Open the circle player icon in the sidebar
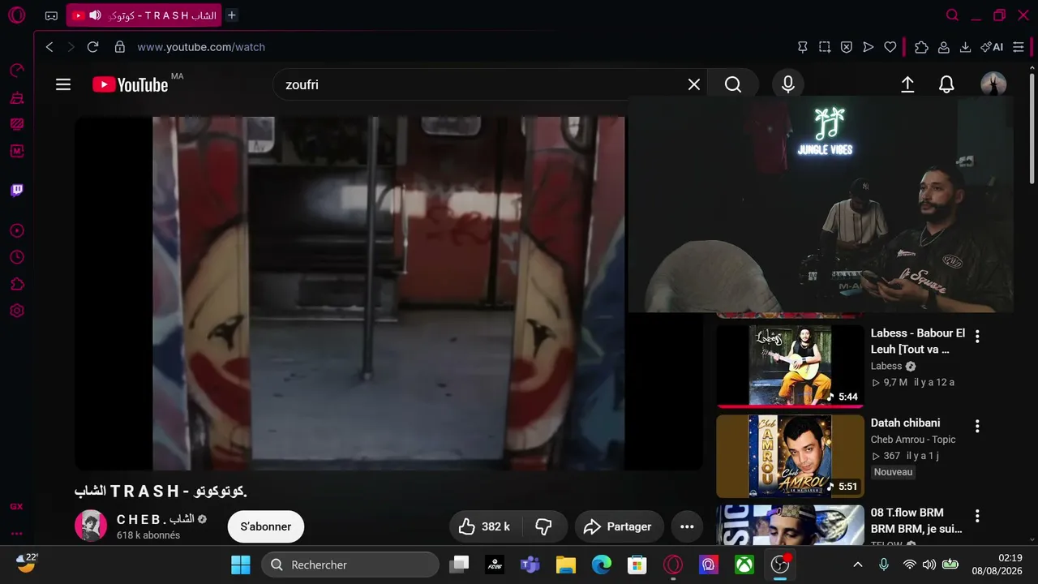Image resolution: width=1038 pixels, height=584 pixels. (16, 231)
